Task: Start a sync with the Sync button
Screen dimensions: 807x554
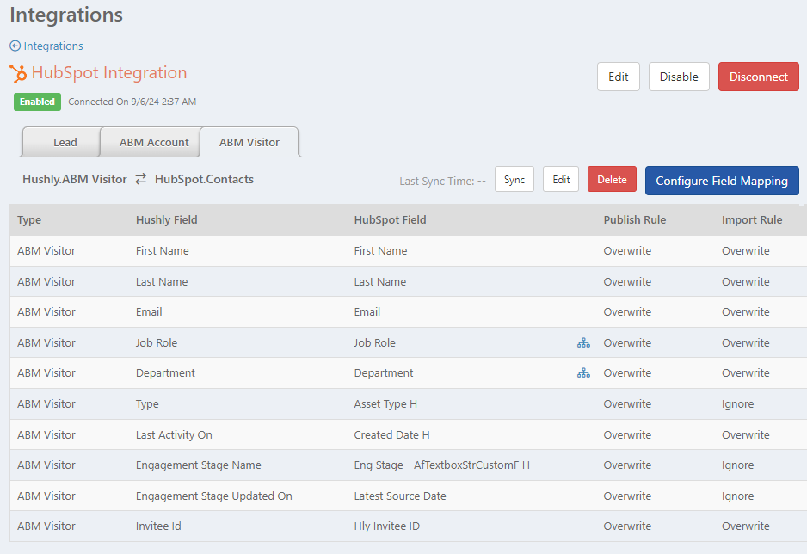Action: coord(514,179)
